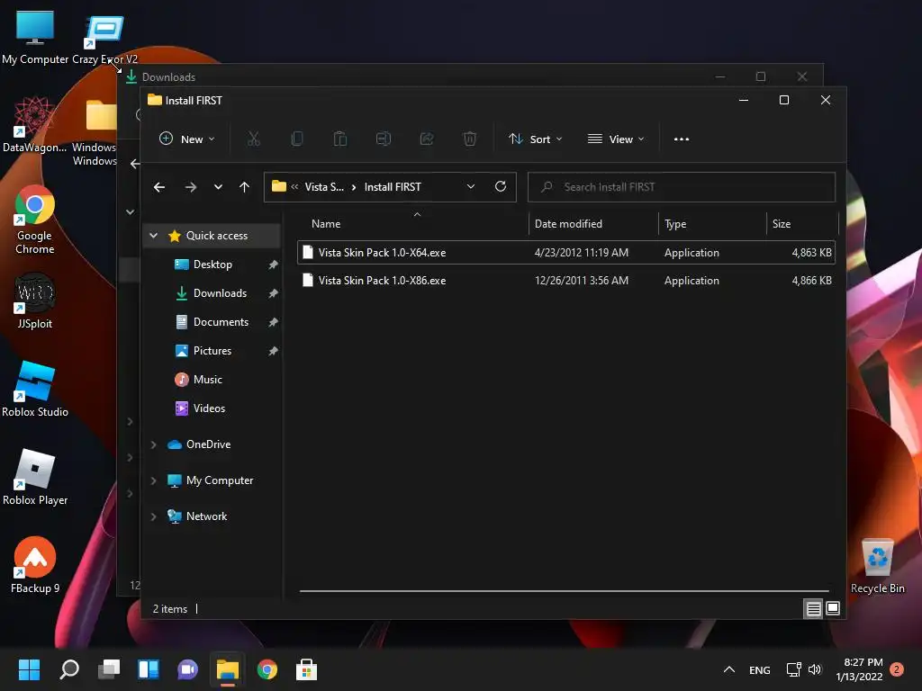Go back with the left arrow button
Viewport: 922px width, 691px height.
[x=159, y=187]
